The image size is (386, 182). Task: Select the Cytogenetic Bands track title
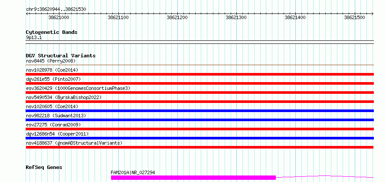(x=52, y=32)
